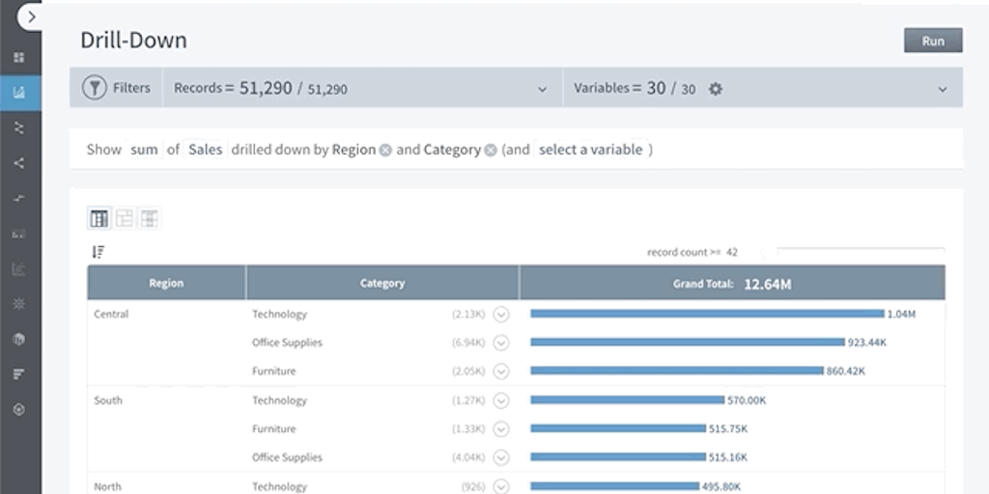The image size is (989, 494).
Task: Click the Region column header
Action: 166,284
